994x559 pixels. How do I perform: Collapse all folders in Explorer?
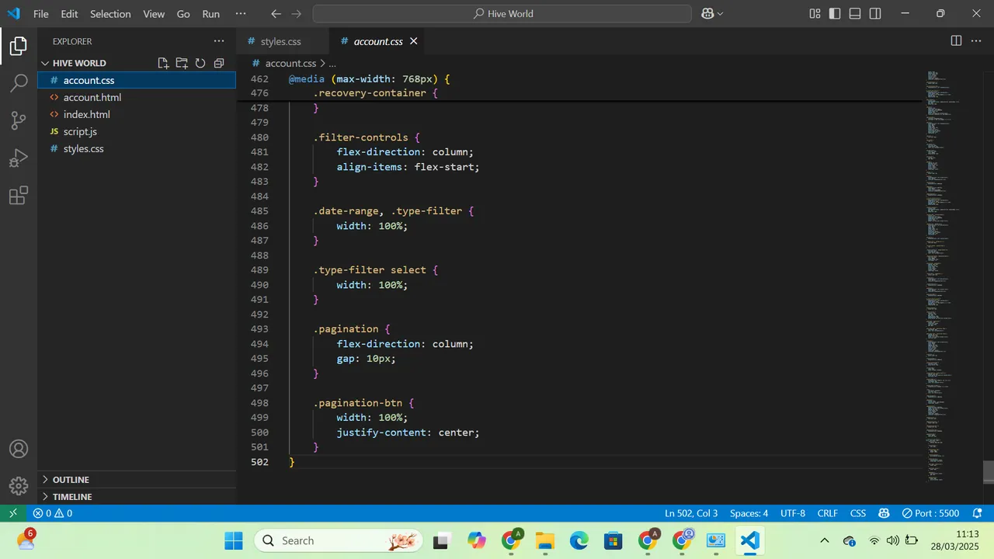(219, 63)
